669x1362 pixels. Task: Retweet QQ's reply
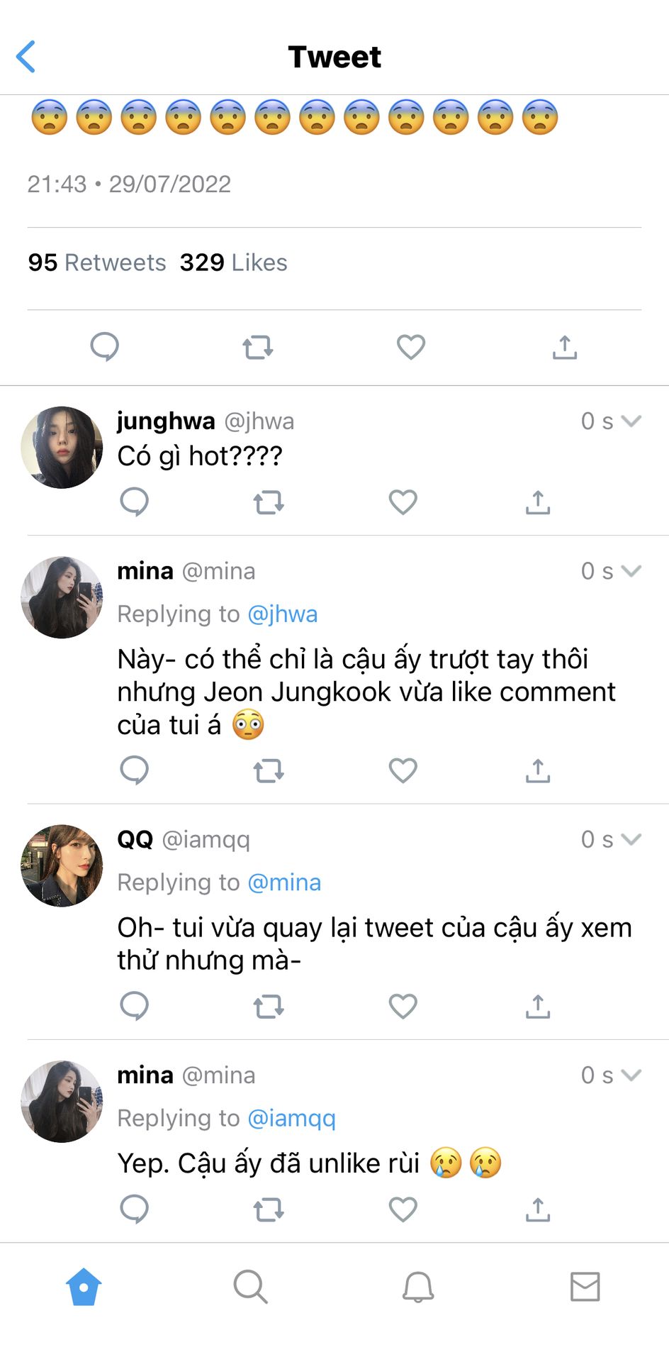point(269,1006)
